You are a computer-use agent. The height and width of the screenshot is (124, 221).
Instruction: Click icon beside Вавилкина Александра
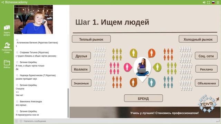pos(17,102)
